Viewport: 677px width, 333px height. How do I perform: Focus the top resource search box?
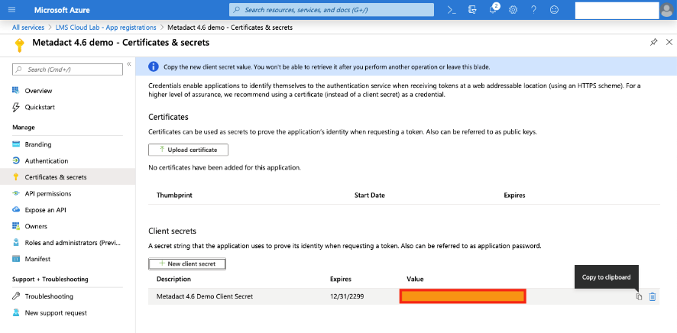point(332,9)
